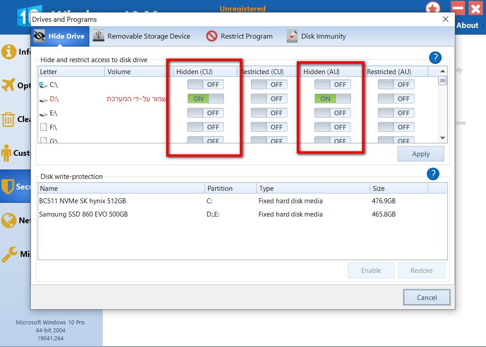Screen dimensions: 486x347
Task: Click the Volume column header
Action: (139, 71)
